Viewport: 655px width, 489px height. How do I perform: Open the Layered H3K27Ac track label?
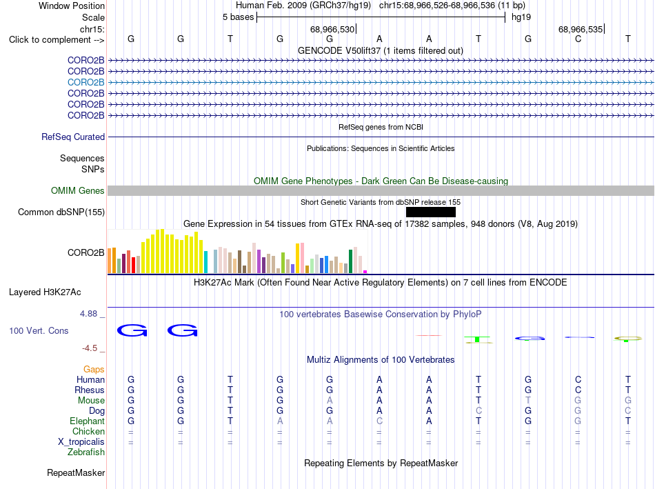(x=45, y=292)
